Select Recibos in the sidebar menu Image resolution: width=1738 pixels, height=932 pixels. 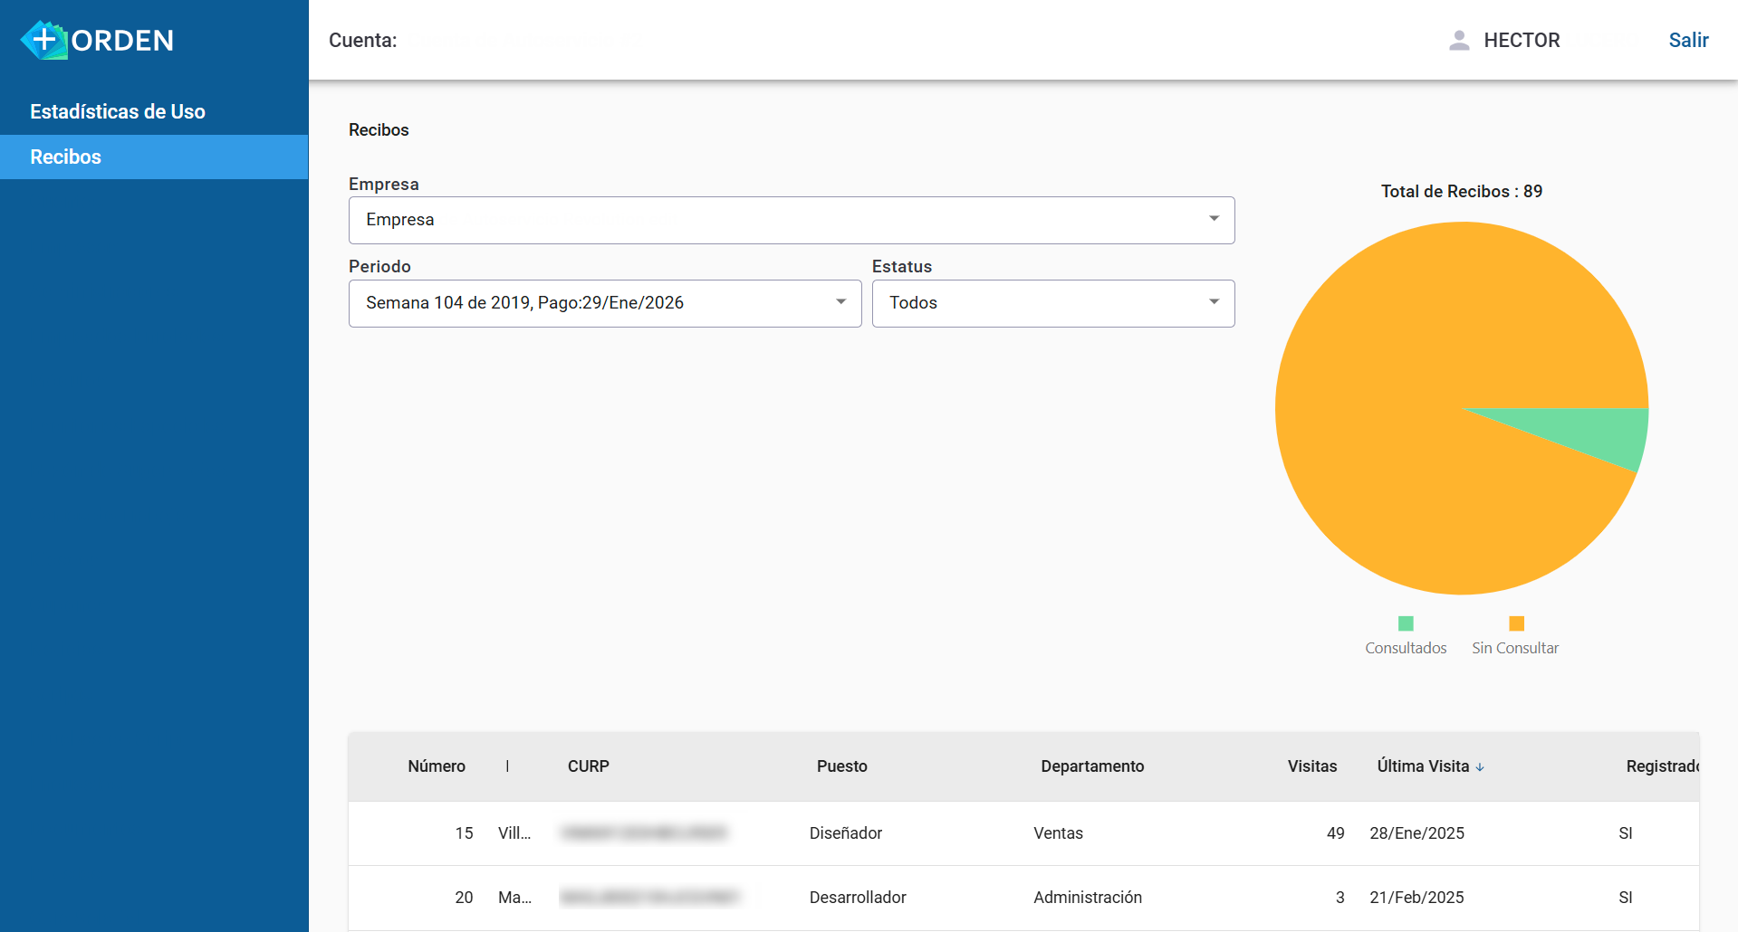tap(65, 157)
